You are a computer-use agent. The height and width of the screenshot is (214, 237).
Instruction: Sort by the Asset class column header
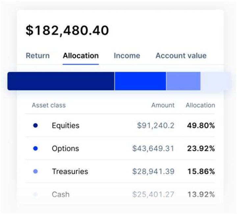(x=49, y=105)
